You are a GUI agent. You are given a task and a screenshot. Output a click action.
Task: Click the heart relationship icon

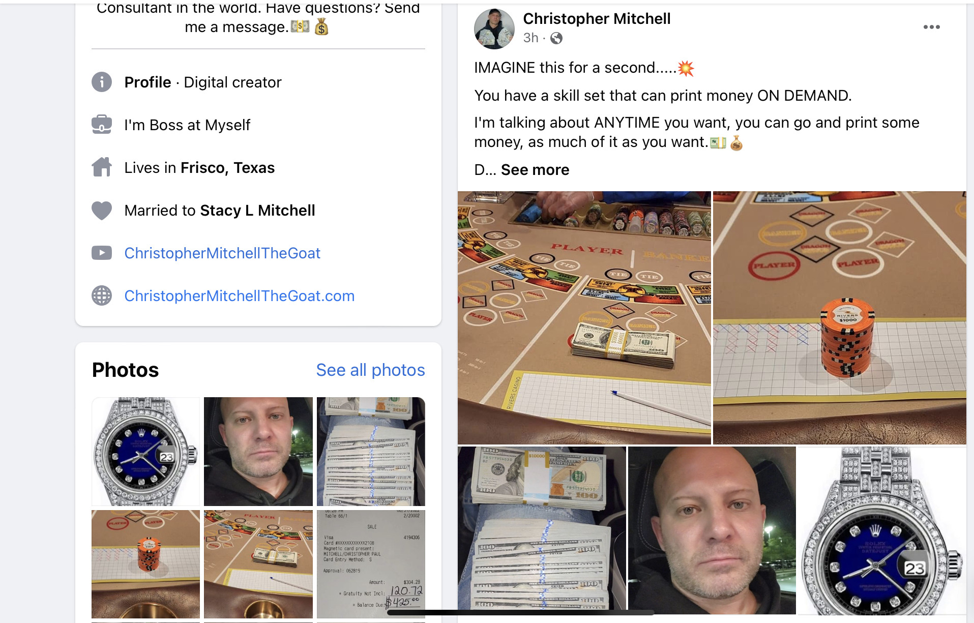click(x=102, y=210)
